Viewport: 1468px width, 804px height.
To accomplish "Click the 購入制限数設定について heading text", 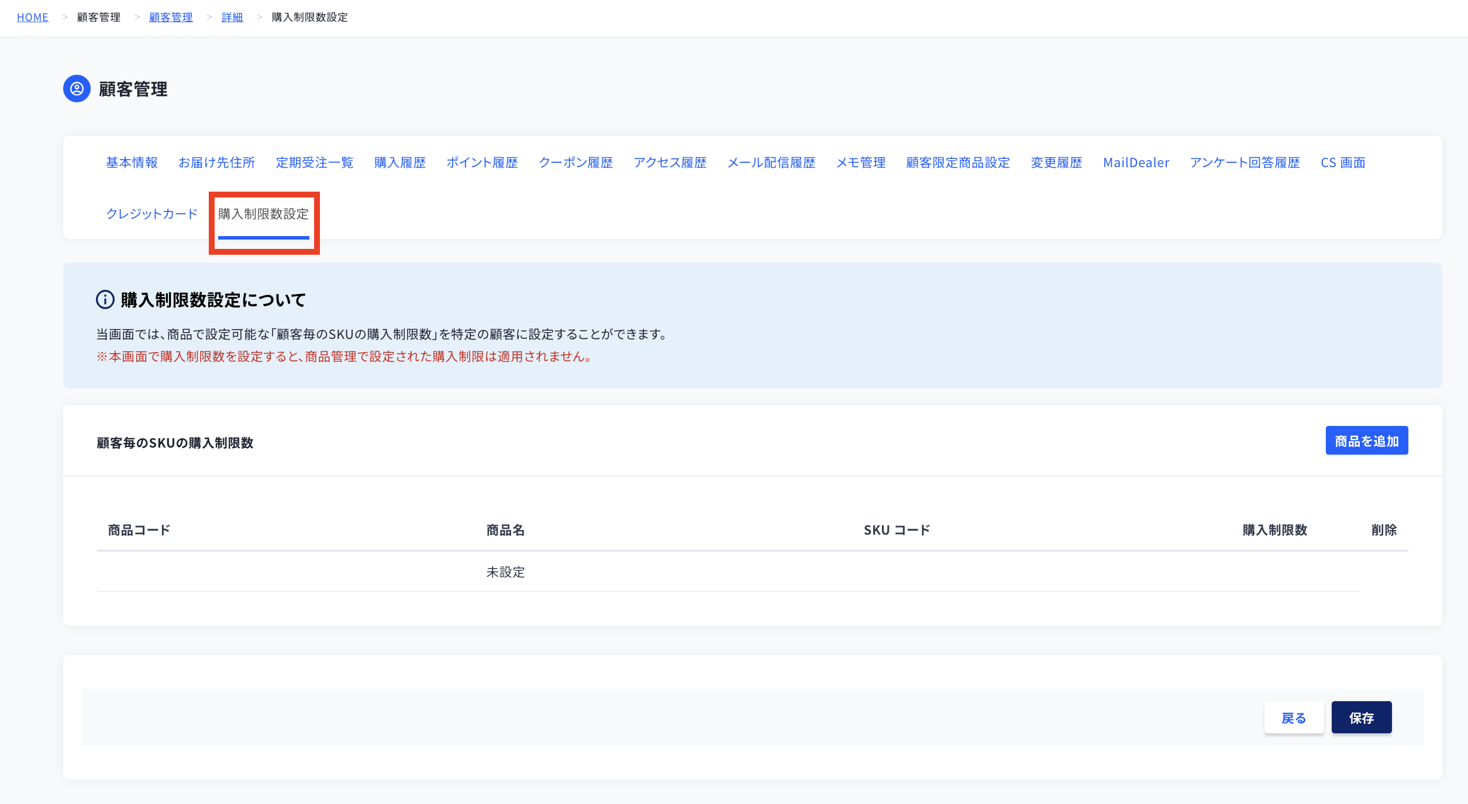I will pos(213,300).
